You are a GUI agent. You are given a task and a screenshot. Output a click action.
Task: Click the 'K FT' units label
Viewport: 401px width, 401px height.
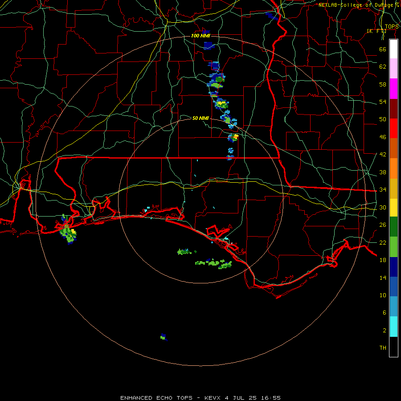(376, 31)
